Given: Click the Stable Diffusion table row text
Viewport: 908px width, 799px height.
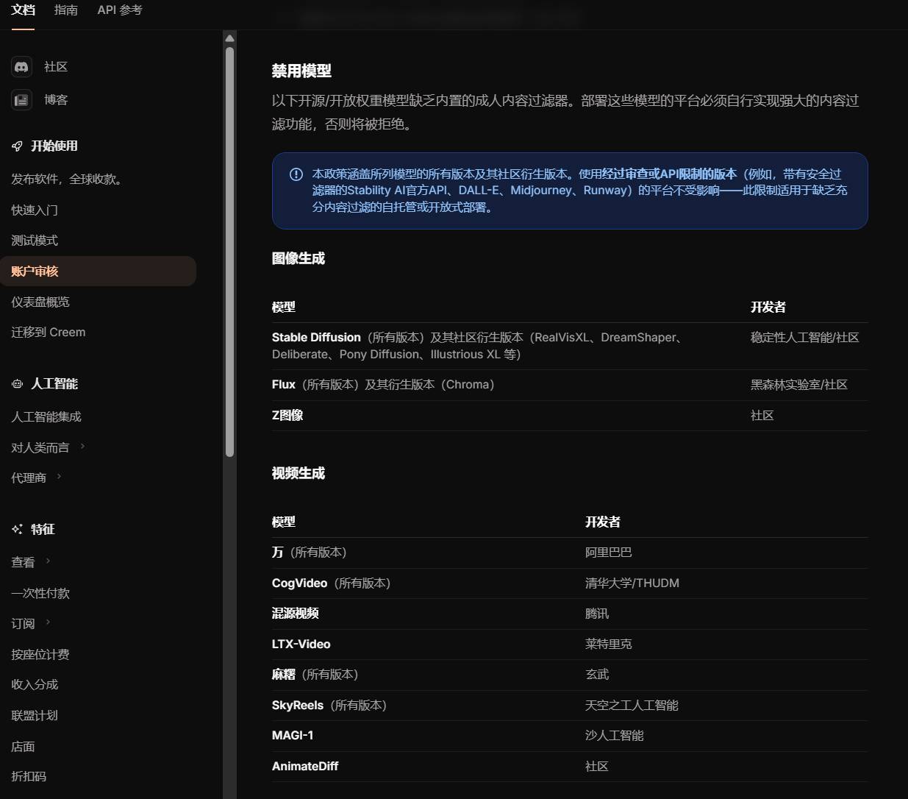Looking at the screenshot, I should tap(479, 346).
